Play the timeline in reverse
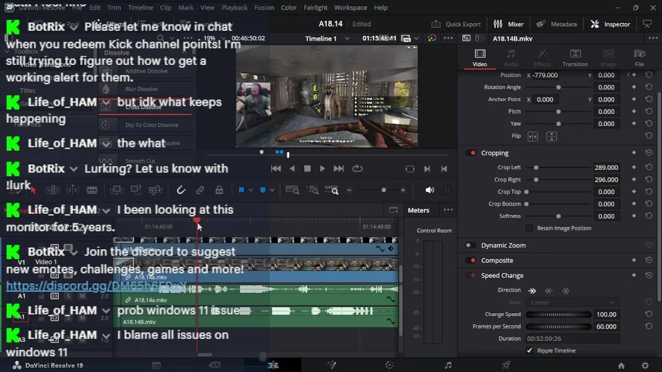Image resolution: width=662 pixels, height=372 pixels. tap(292, 168)
